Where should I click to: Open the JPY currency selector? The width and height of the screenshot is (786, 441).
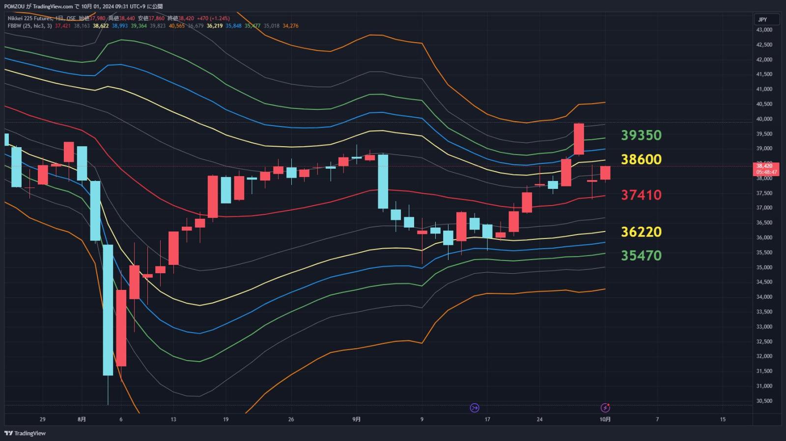(x=767, y=20)
